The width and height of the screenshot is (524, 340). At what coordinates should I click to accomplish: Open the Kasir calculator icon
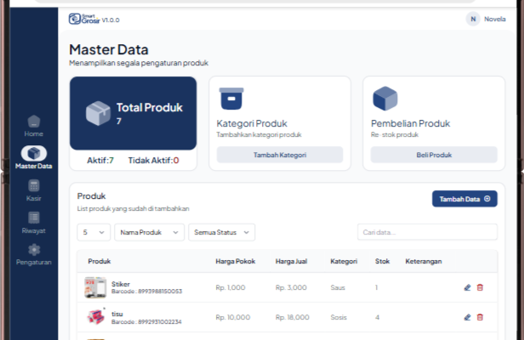[x=34, y=185]
